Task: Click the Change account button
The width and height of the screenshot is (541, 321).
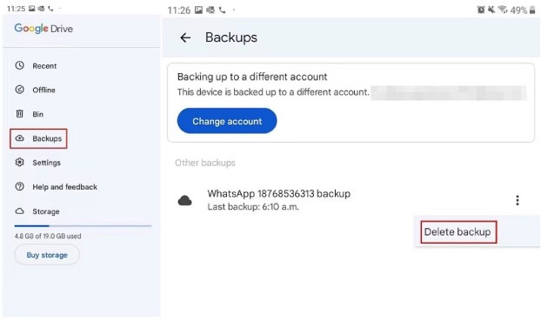Action: 227,121
